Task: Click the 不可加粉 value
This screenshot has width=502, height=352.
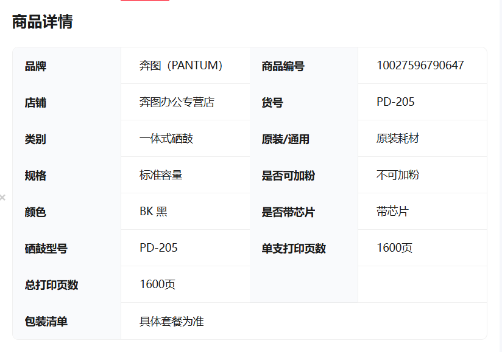Action: (x=398, y=175)
